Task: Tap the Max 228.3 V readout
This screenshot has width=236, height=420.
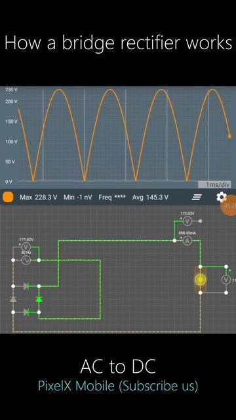Action: [x=38, y=198]
